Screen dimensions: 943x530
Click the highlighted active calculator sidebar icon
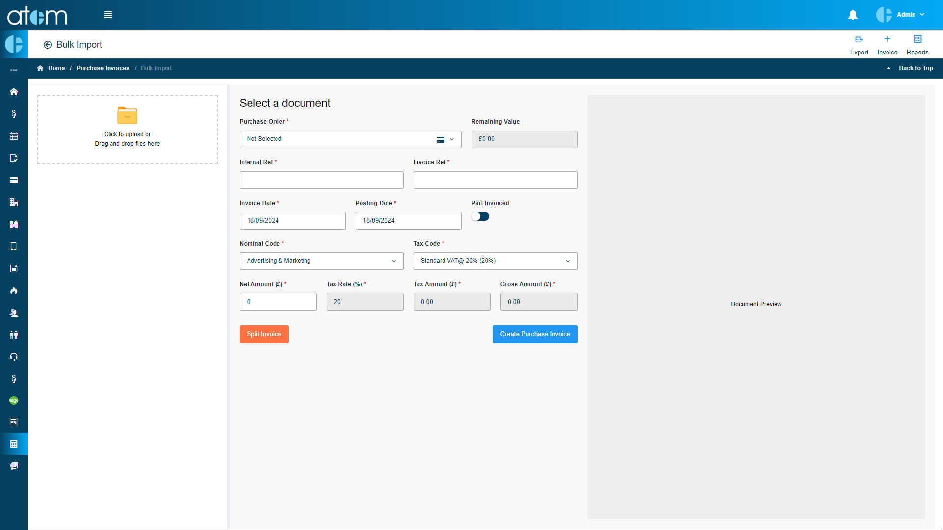click(14, 444)
